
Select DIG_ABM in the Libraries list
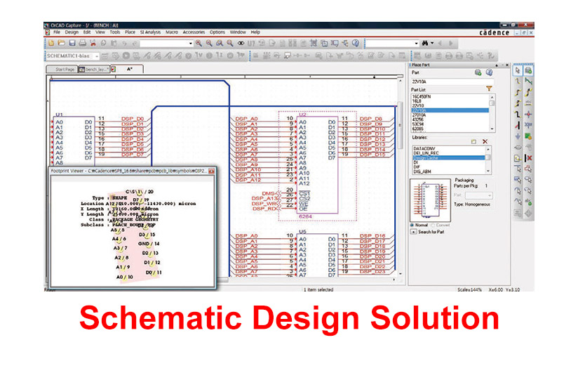[448, 171]
